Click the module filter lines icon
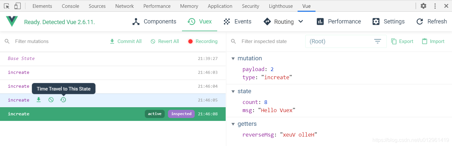The height and width of the screenshot is (146, 452). click(378, 41)
